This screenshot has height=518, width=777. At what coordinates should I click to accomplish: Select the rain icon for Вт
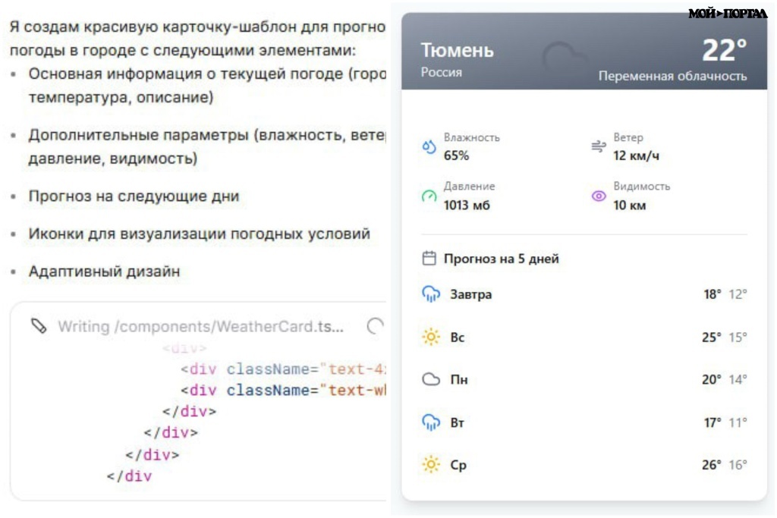[x=430, y=422]
